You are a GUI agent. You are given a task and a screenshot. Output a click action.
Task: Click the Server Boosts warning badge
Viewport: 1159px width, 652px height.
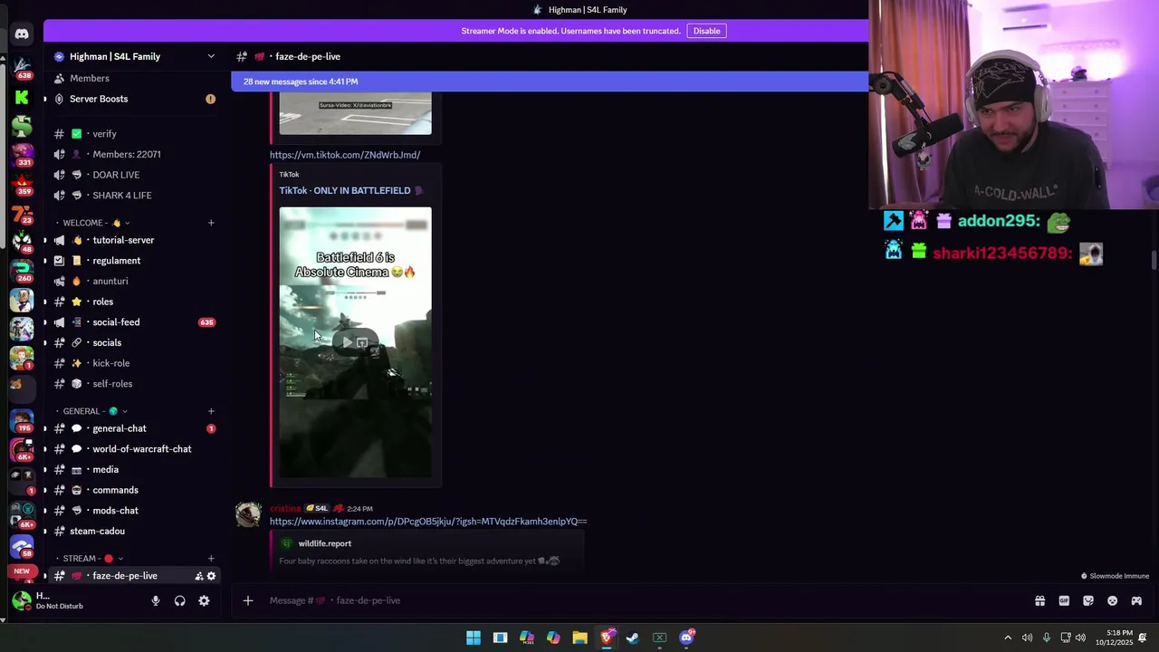click(210, 99)
